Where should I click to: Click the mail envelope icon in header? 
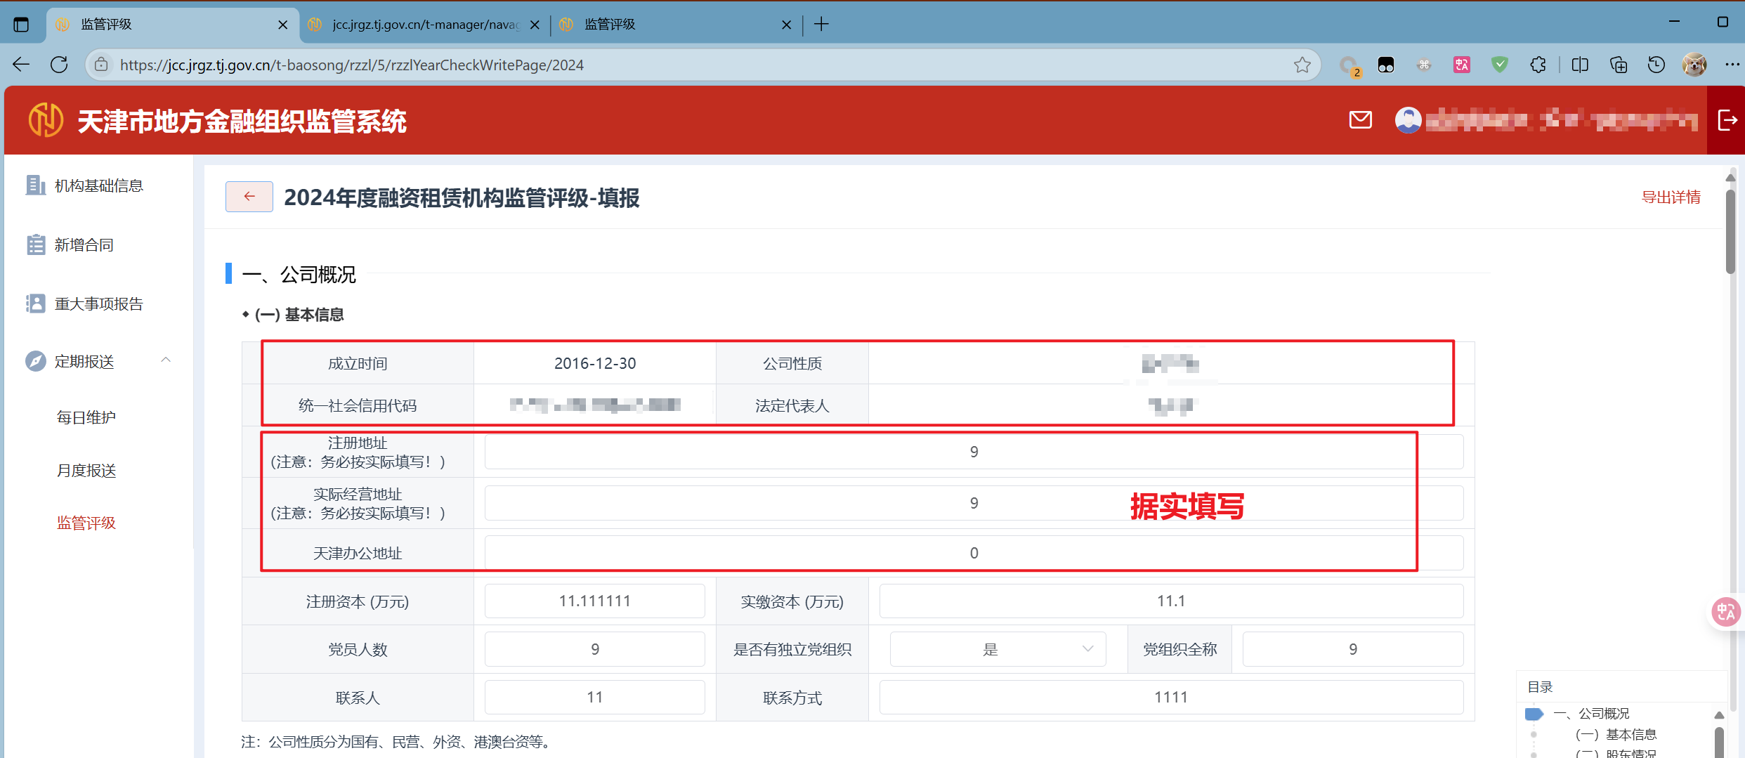pos(1360,120)
